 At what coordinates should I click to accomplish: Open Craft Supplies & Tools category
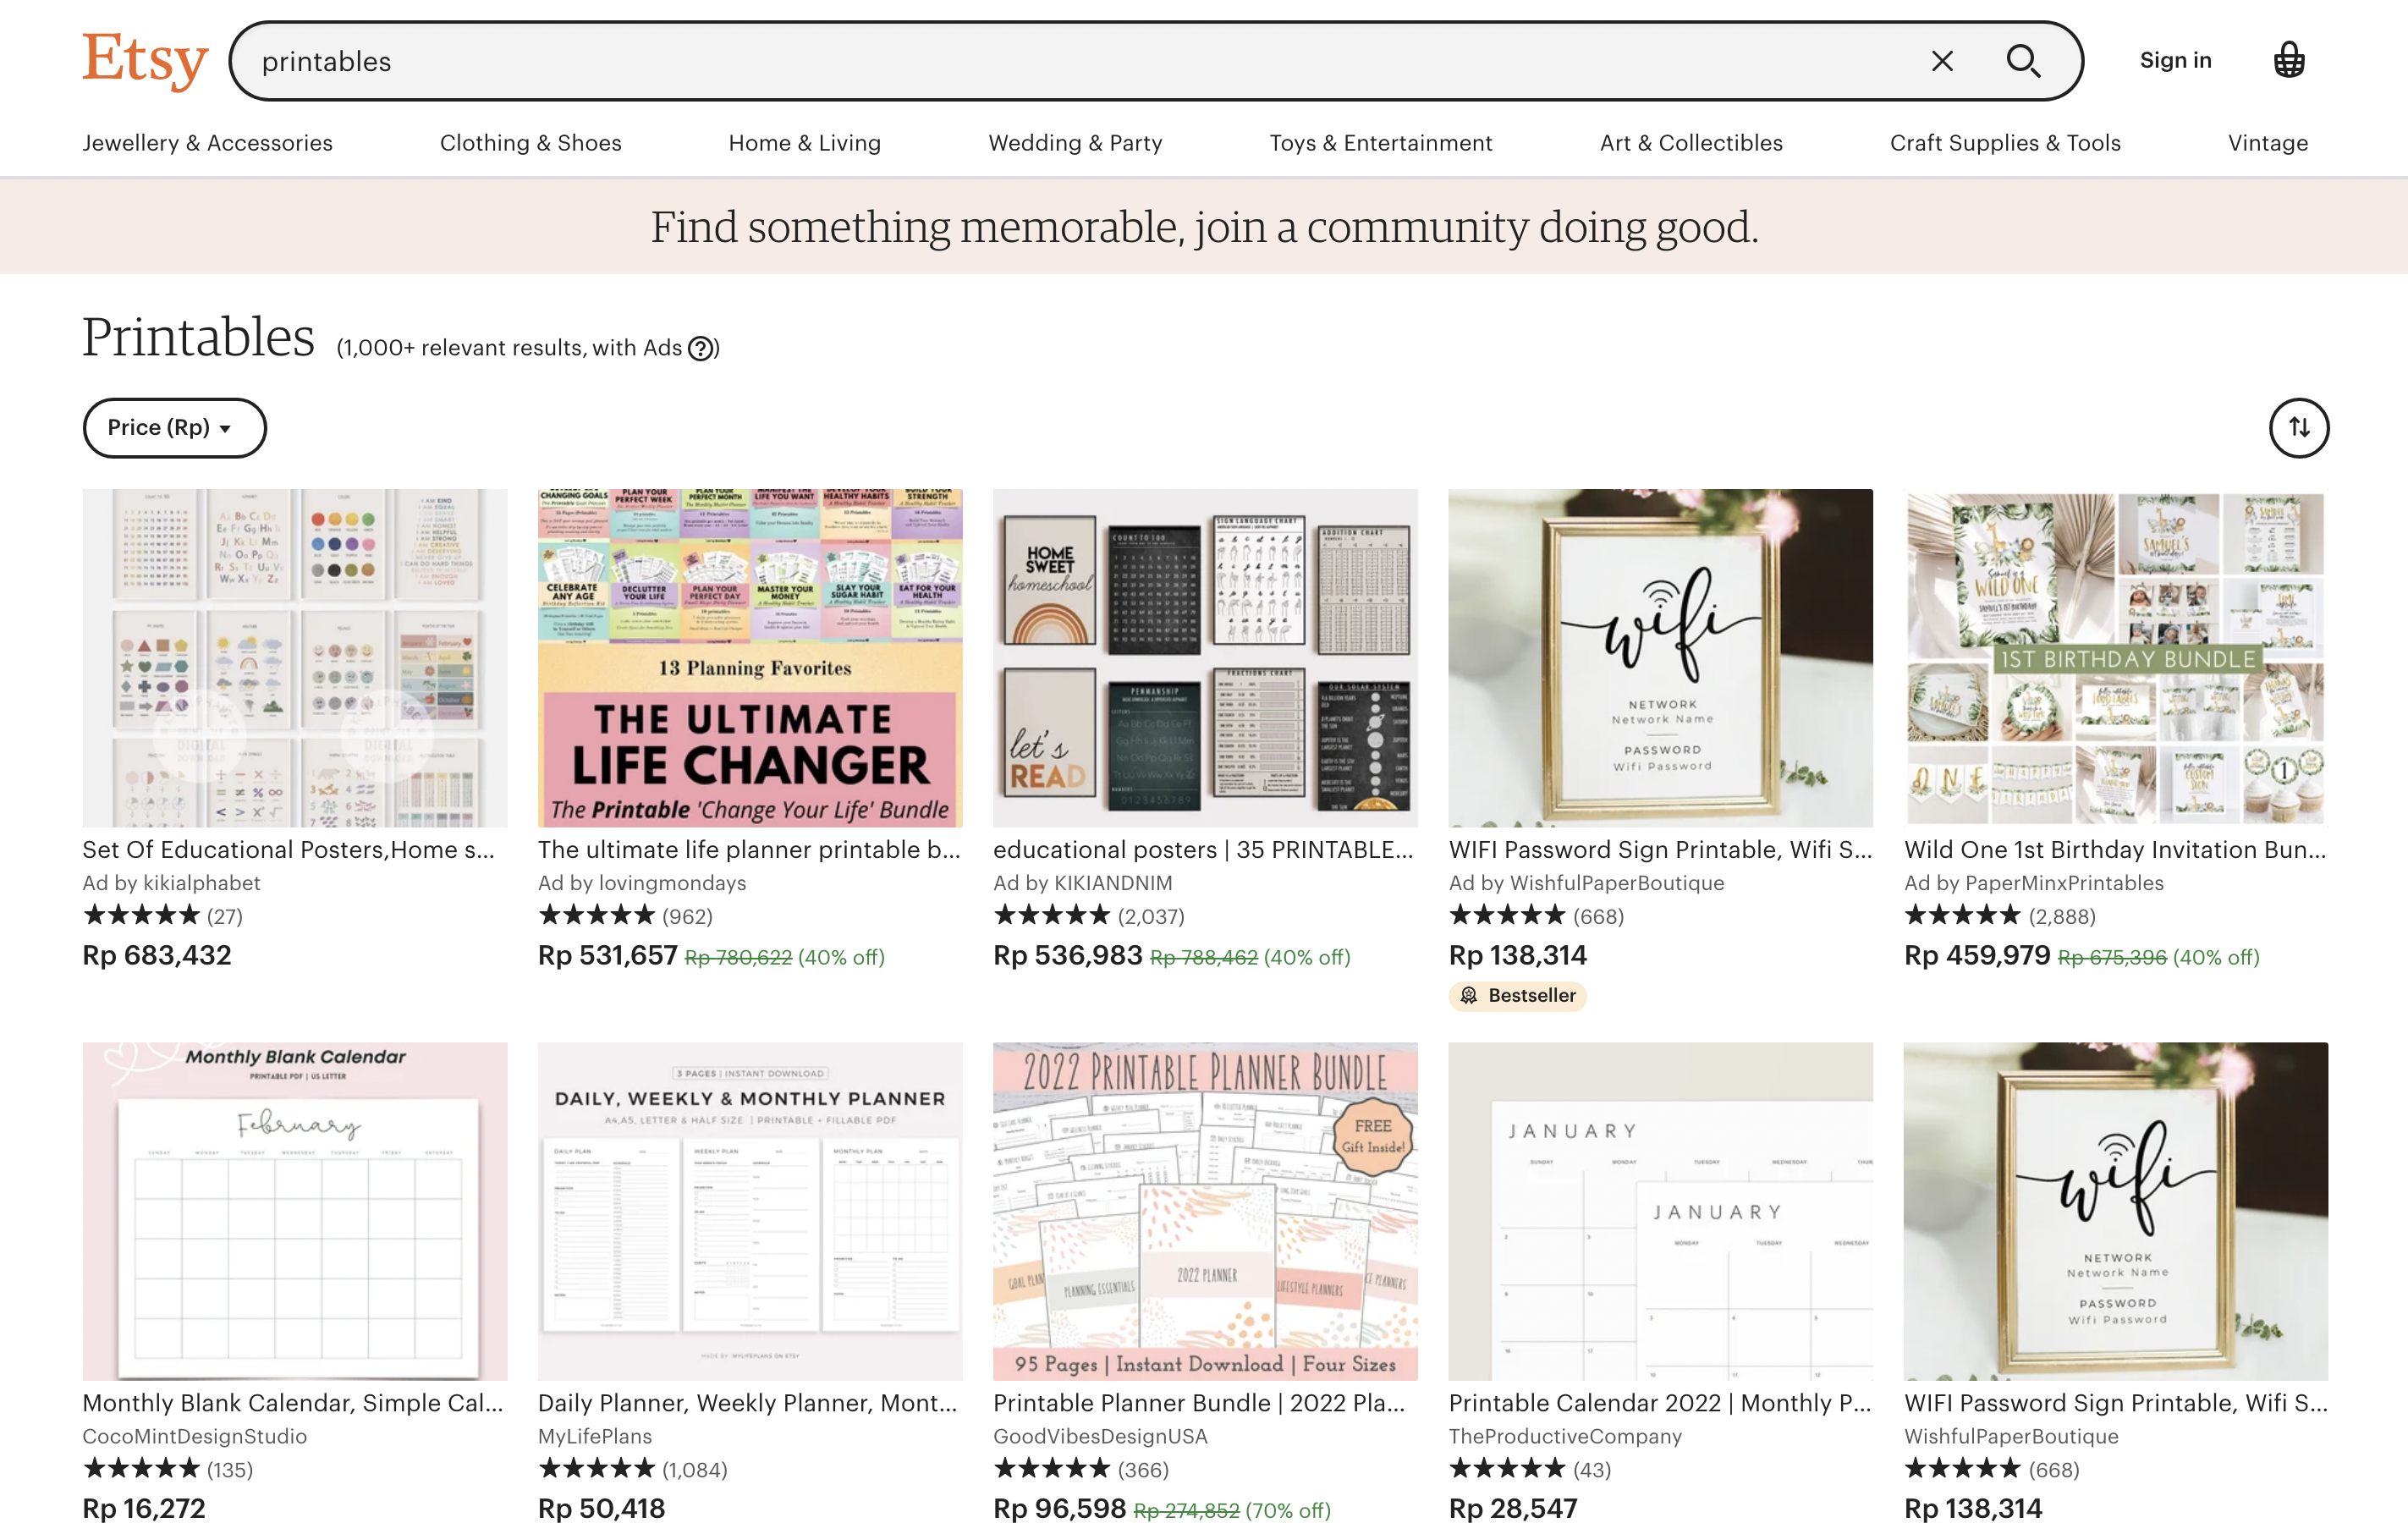2005,143
